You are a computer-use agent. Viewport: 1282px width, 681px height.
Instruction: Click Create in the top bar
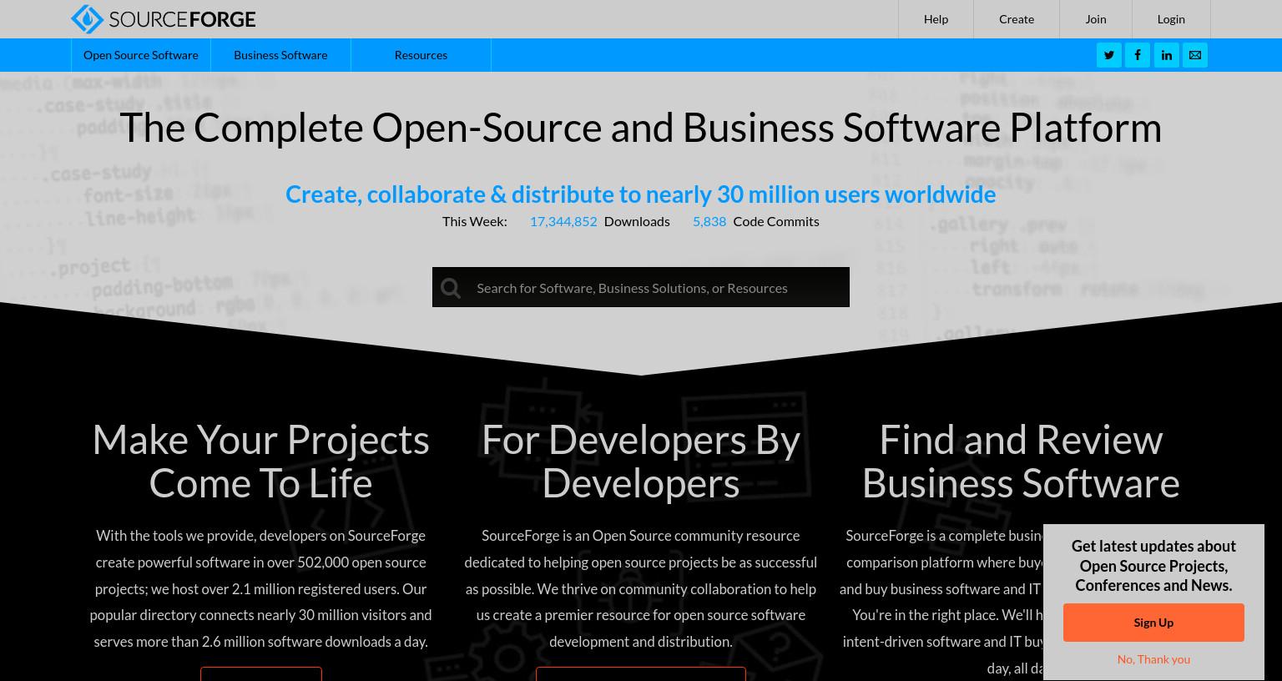pos(1017,19)
